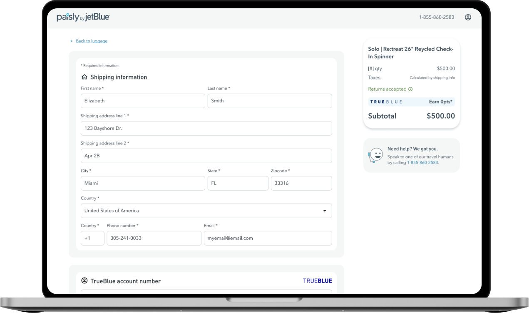Click the Subtotal $500.00 amount
The image size is (529, 313).
(x=441, y=116)
